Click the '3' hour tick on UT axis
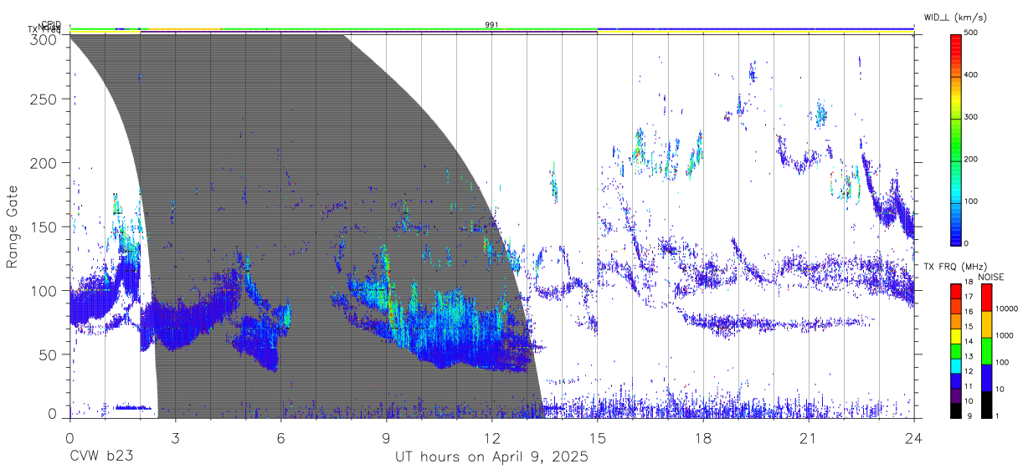The height and width of the screenshot is (474, 1028). coord(175,438)
